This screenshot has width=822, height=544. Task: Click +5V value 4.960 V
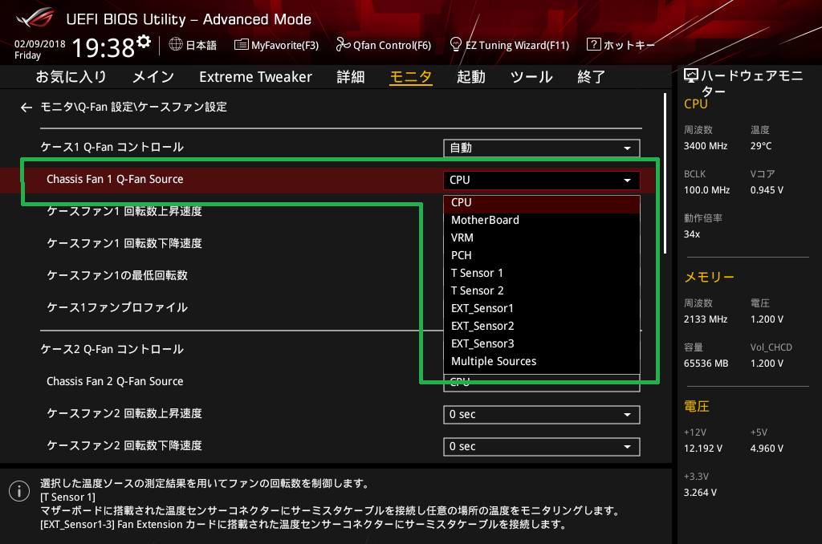pos(767,449)
